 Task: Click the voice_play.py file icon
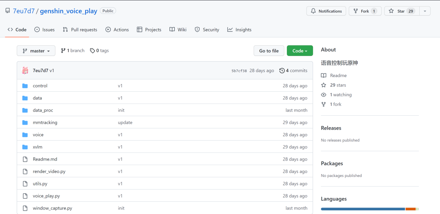click(x=25, y=196)
